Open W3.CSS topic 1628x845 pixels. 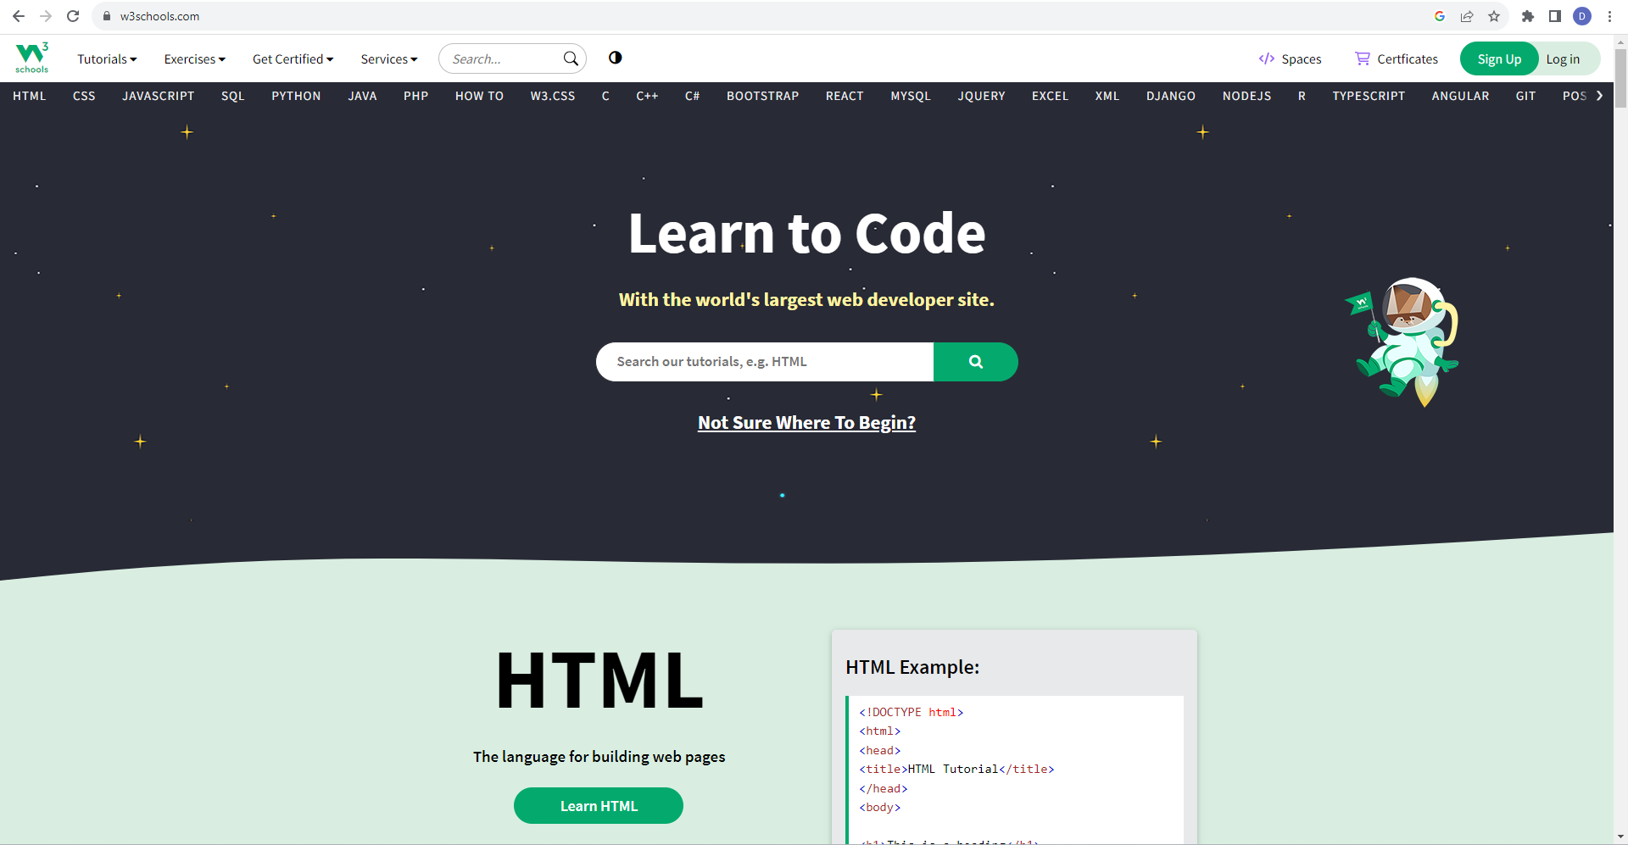pos(553,96)
